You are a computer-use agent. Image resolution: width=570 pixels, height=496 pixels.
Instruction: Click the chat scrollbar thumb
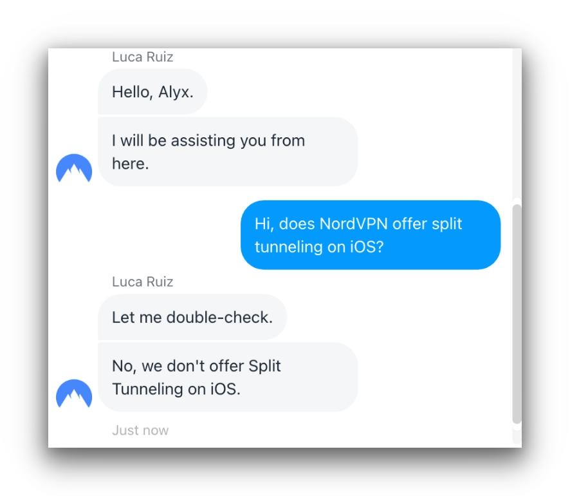coord(517,314)
